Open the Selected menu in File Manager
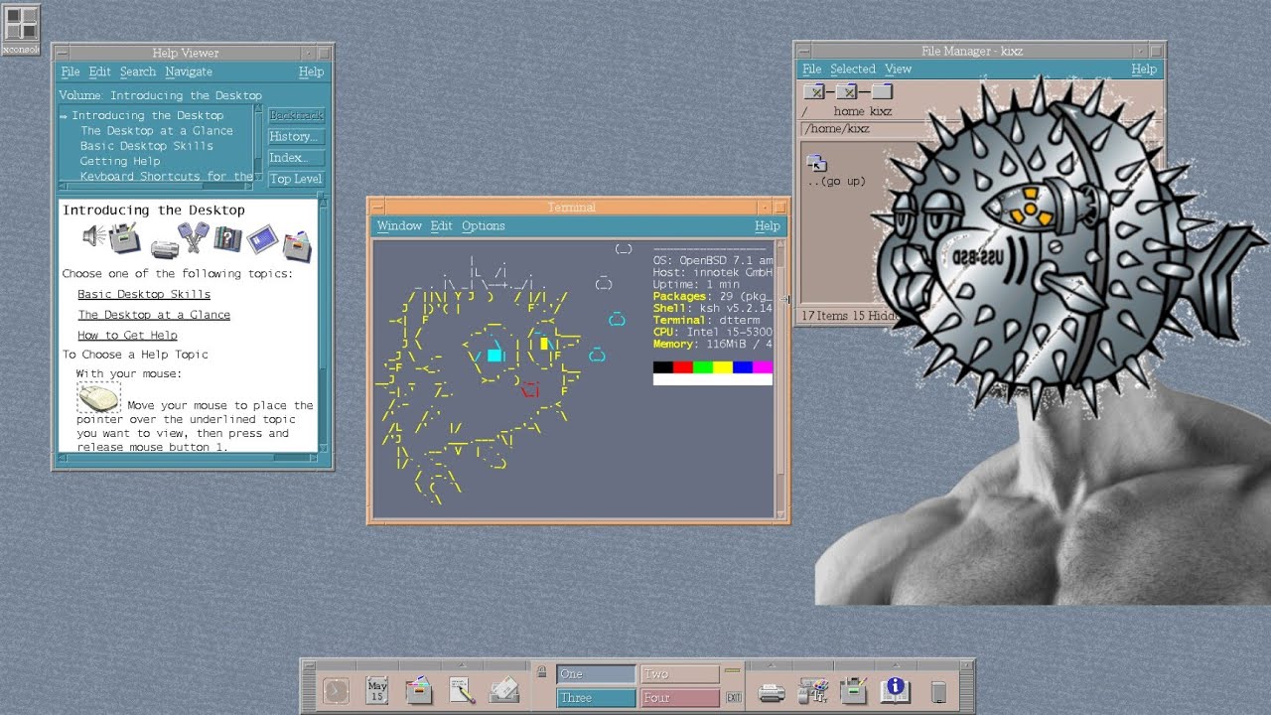The width and height of the screenshot is (1271, 715). tap(853, 69)
